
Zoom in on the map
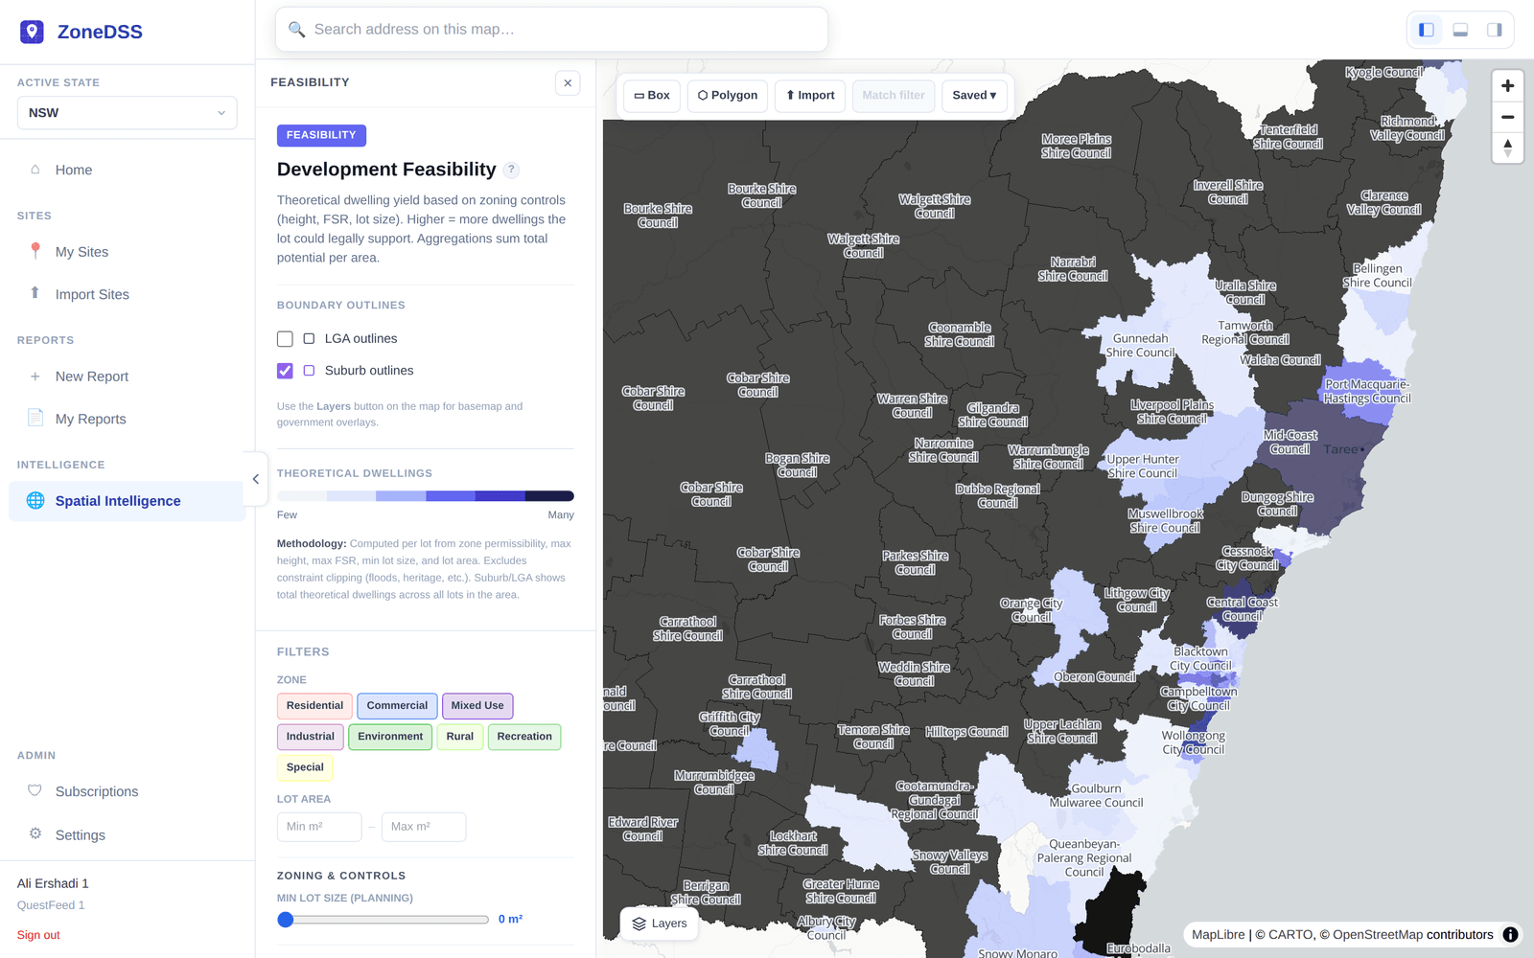coord(1508,86)
